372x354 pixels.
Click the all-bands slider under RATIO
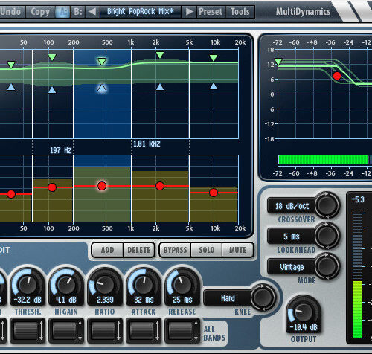[105, 331]
